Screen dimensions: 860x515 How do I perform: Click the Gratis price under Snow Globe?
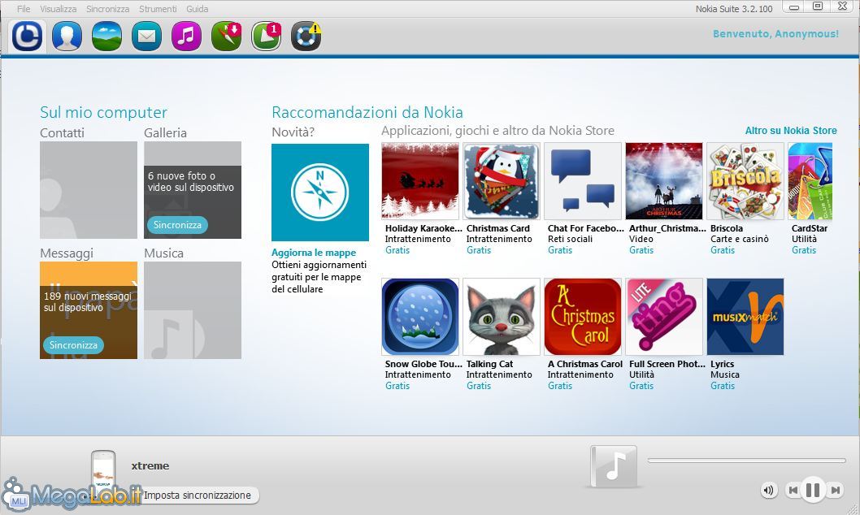[x=397, y=386]
